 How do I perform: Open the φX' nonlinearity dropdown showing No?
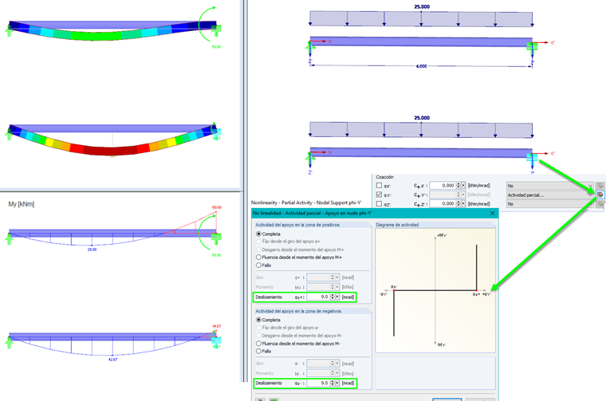click(x=549, y=186)
